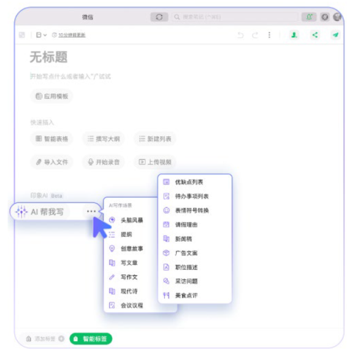This screenshot has height=357, width=358.
Task: Click the green invite user icon
Action: (x=294, y=35)
